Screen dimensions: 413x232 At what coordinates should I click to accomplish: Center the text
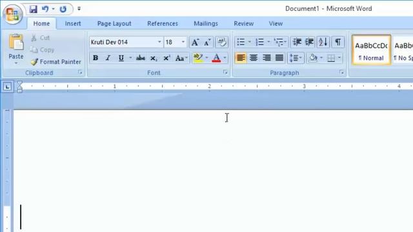254,58
